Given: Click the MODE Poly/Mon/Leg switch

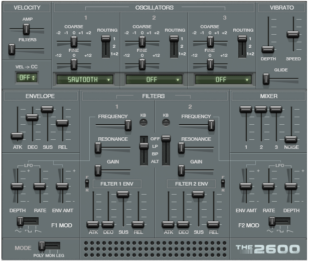Looking at the screenshot, I should (50, 246).
